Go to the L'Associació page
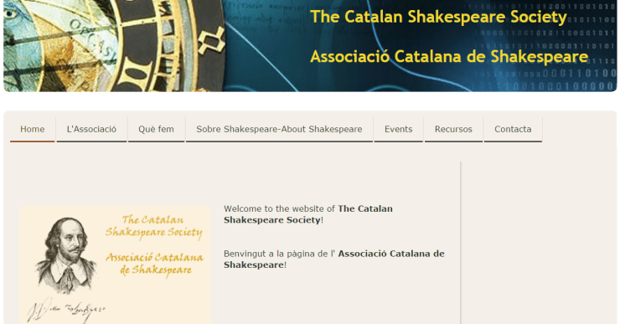 tap(91, 129)
